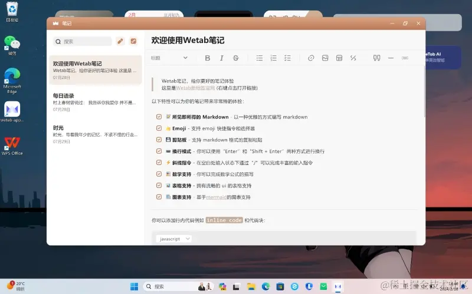Insert a math formula with the toolbar icon
The width and height of the screenshot is (472, 294).
point(353,58)
